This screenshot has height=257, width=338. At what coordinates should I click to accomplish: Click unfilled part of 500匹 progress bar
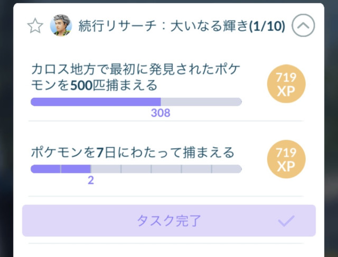(201, 102)
